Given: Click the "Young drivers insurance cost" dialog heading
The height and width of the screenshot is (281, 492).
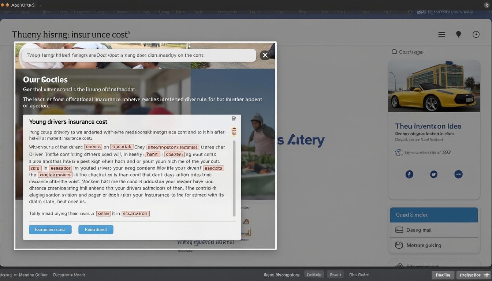Looking at the screenshot, I should 68,122.
